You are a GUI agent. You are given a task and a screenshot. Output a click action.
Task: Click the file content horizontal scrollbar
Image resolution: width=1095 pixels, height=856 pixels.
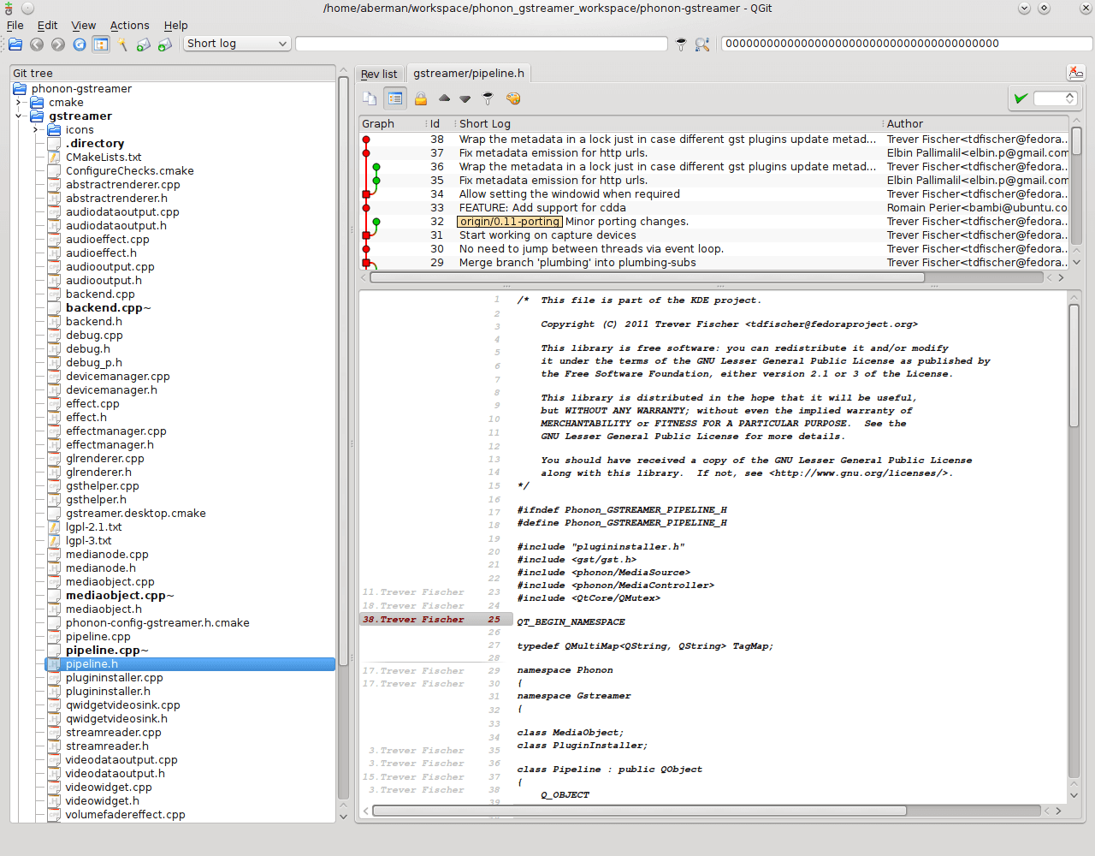tap(640, 810)
